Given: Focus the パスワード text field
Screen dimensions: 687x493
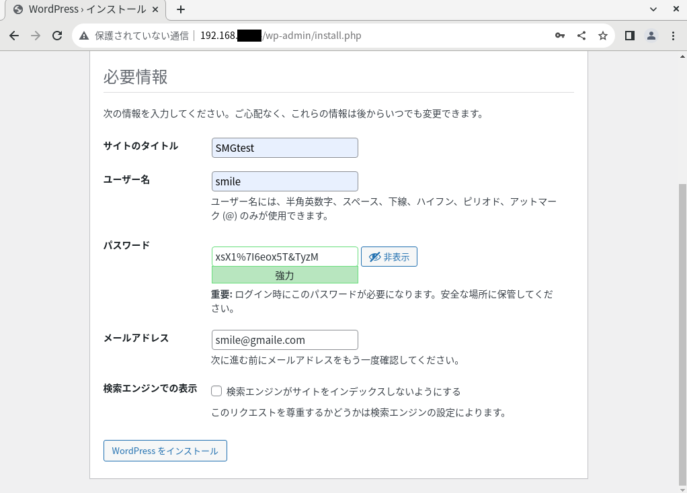Looking at the screenshot, I should [x=285, y=257].
